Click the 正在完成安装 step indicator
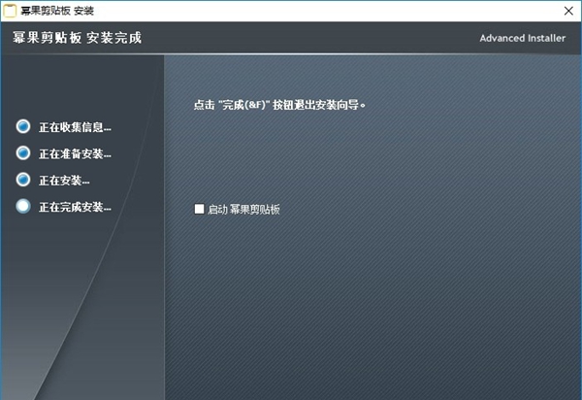 pos(23,206)
